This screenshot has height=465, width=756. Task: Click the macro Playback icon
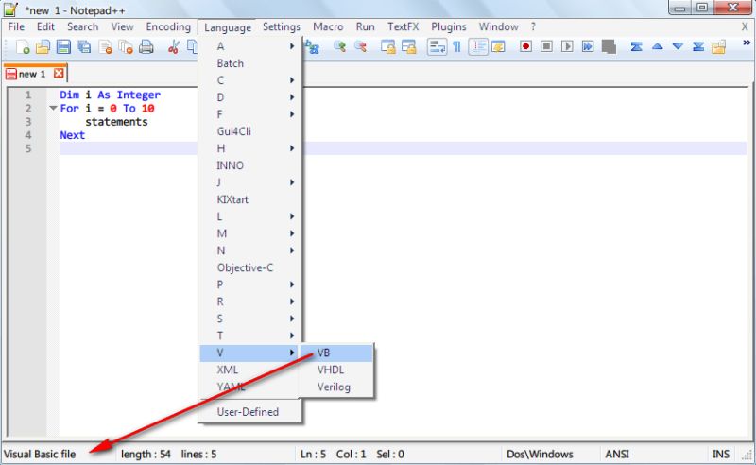(x=567, y=47)
